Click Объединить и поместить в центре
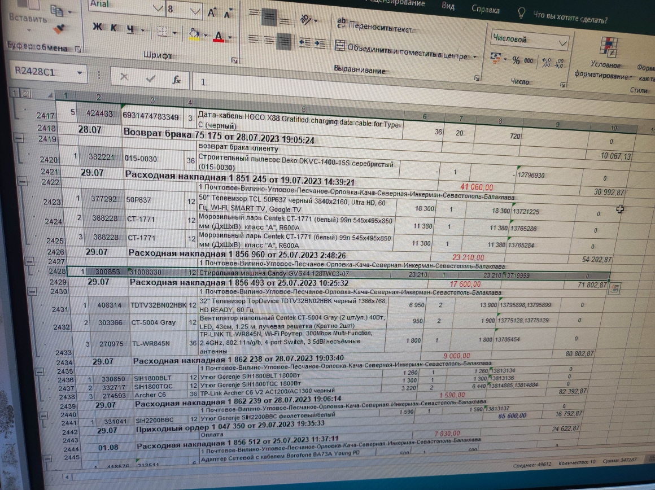Viewport: 655px width, 490px height. coord(401,51)
